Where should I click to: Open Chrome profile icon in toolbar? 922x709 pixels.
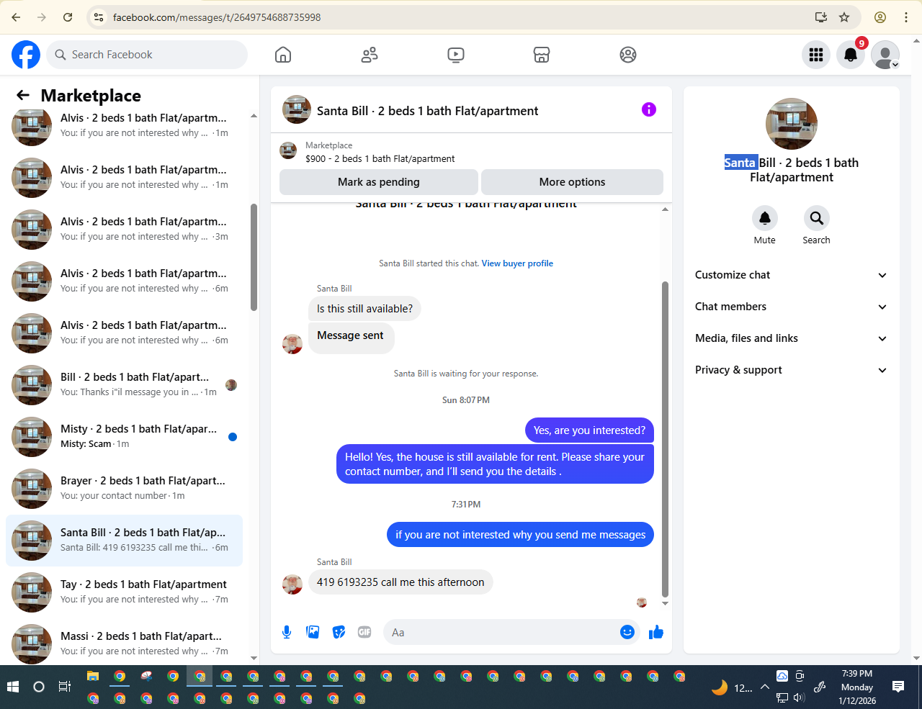tap(880, 17)
